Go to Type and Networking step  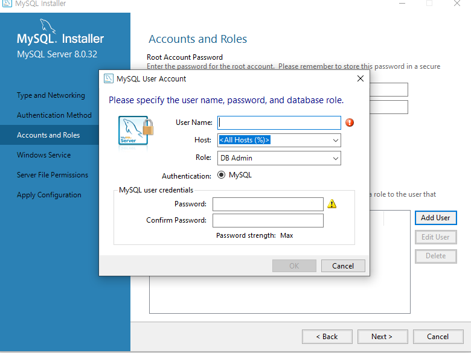tap(51, 95)
